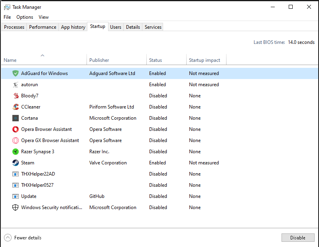Viewport: 319px width, 247px height.
Task: Select the Windows Security notification shield icon
Action: [x=16, y=207]
